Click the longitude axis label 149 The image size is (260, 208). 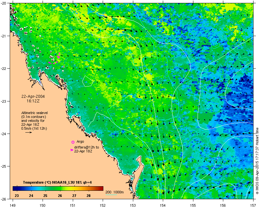click(13, 205)
